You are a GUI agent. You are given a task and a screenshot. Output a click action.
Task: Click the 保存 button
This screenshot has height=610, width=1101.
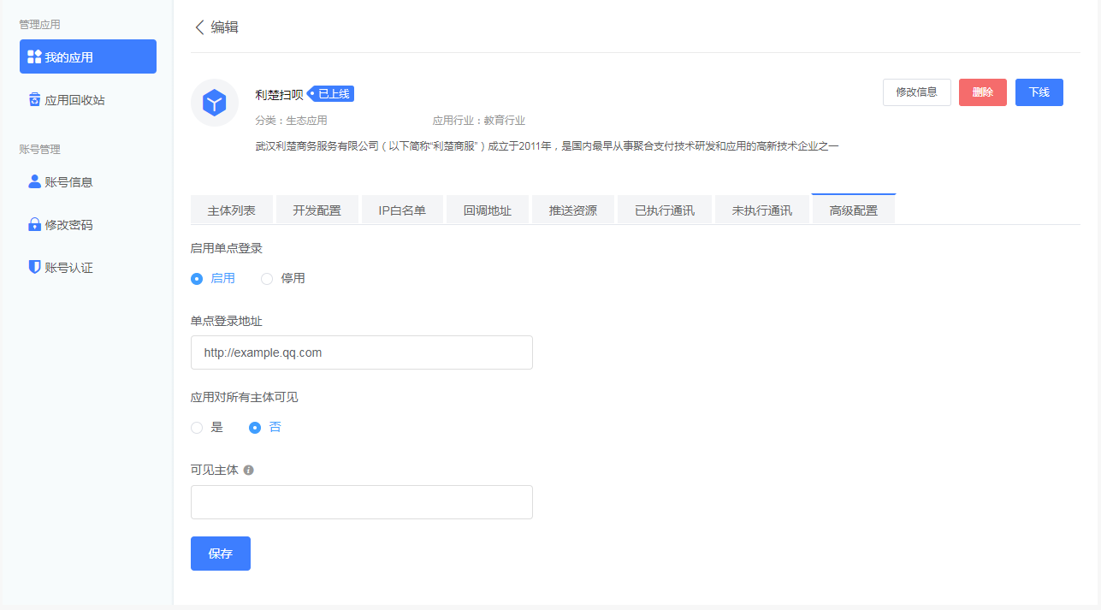[x=220, y=554]
